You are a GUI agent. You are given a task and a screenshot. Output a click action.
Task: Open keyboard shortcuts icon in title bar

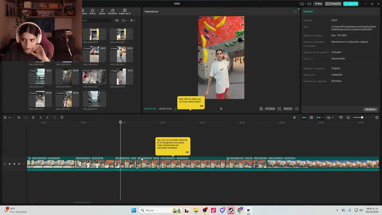(x=309, y=4)
